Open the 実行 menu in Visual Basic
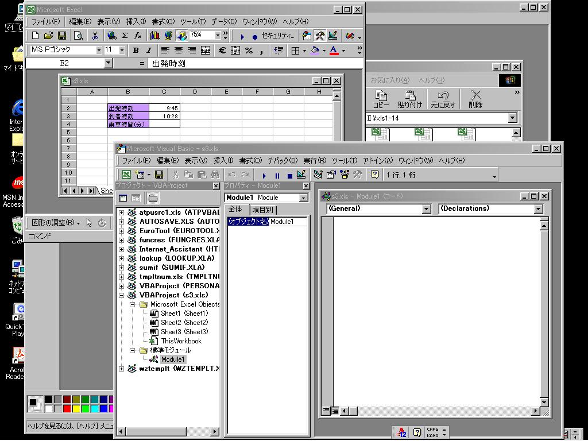The height and width of the screenshot is (441, 588). pyautogui.click(x=315, y=161)
